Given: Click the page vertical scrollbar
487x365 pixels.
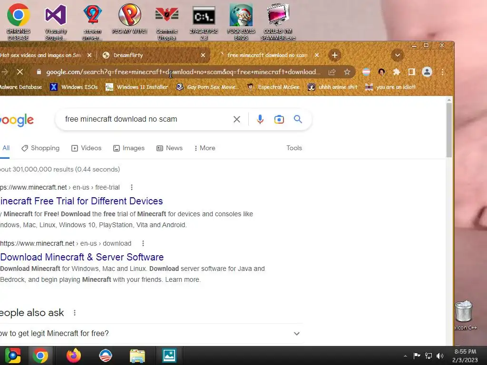Looking at the screenshot, I should 449,130.
